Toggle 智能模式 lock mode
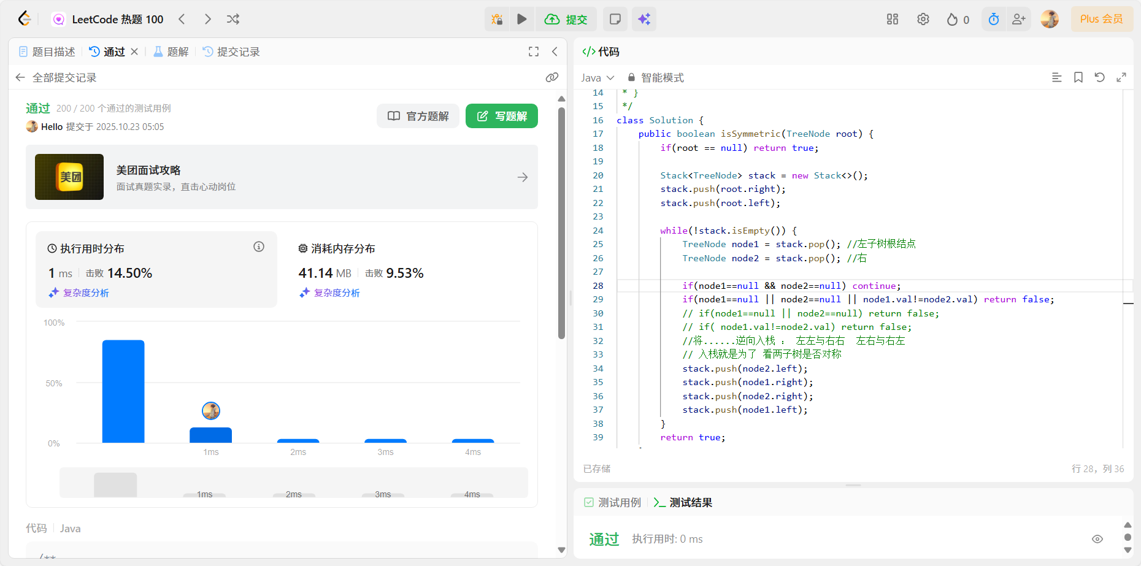 coord(655,78)
